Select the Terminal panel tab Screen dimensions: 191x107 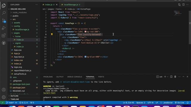click(x=90, y=77)
